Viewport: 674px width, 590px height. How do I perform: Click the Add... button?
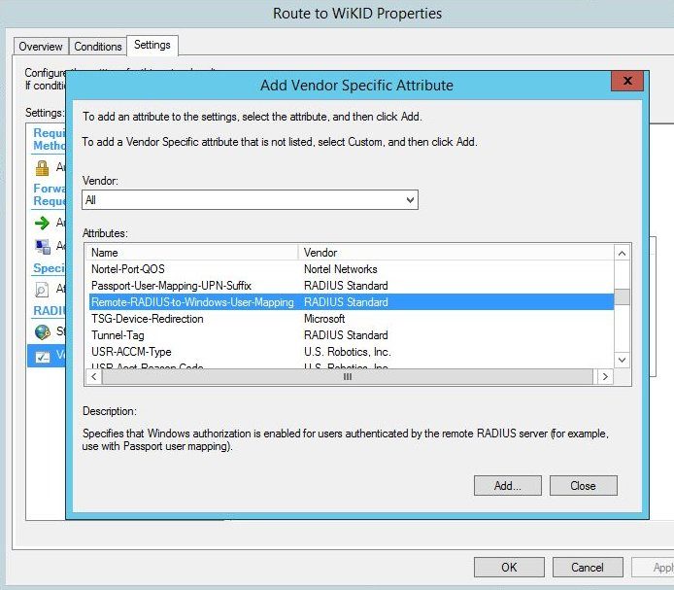[508, 485]
